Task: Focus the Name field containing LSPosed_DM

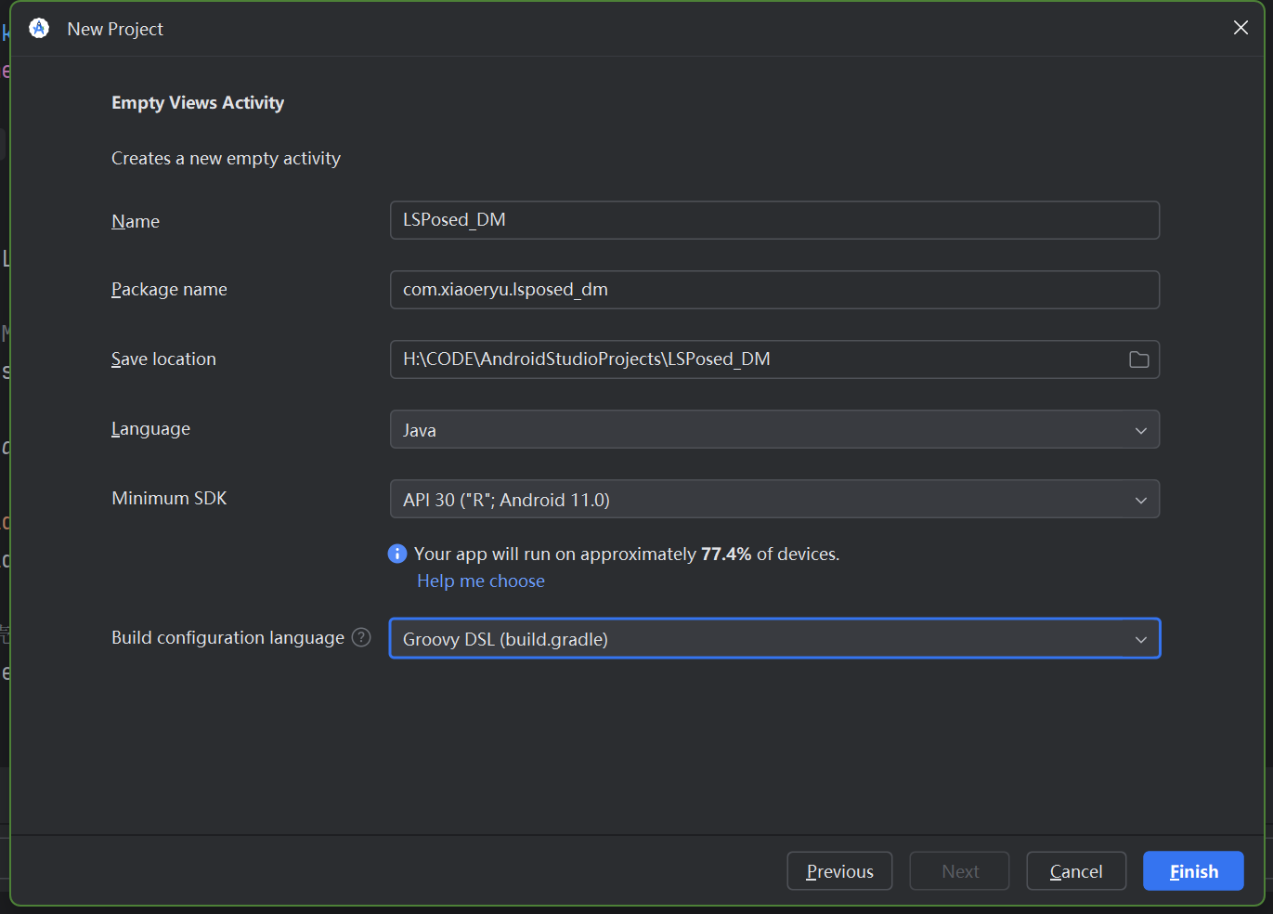Action: tap(773, 220)
